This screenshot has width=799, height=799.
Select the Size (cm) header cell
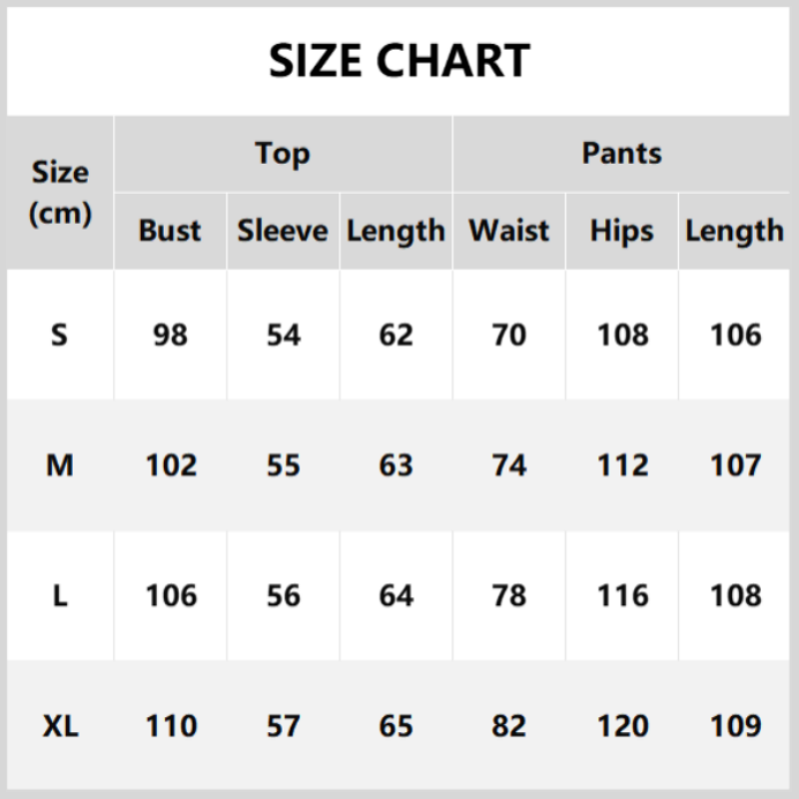coord(60,192)
